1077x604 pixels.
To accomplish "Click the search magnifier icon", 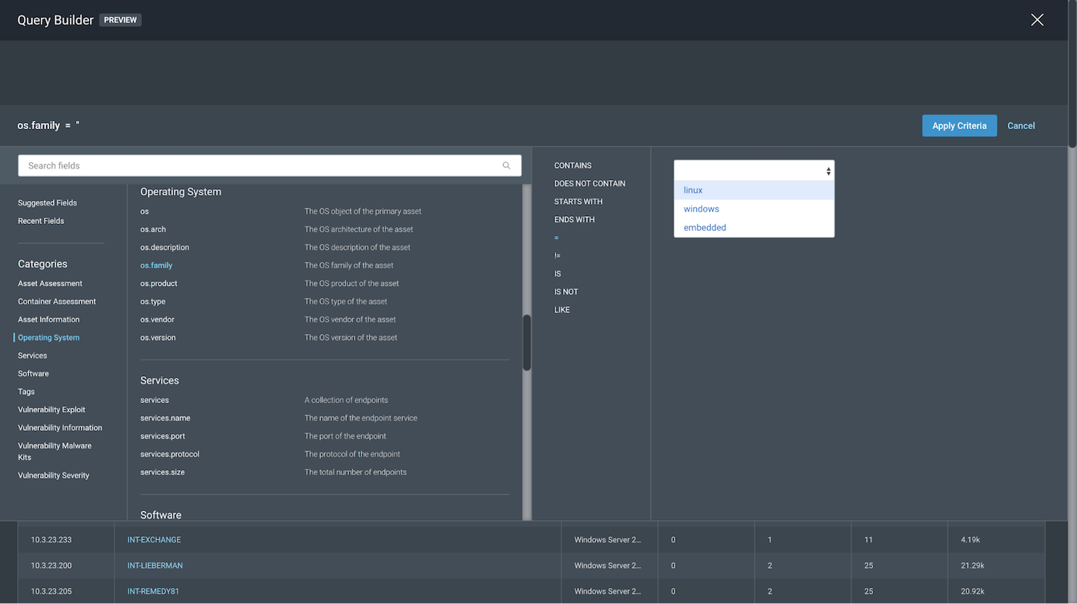I will pos(506,165).
